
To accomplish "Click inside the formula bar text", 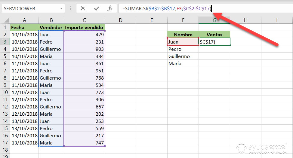I will point(167,9).
